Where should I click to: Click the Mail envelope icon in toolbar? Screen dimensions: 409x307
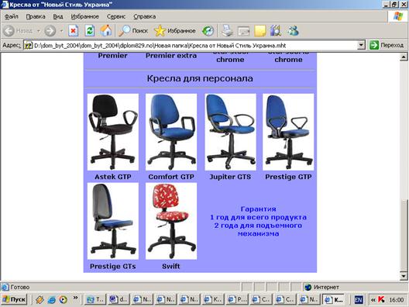click(x=244, y=32)
